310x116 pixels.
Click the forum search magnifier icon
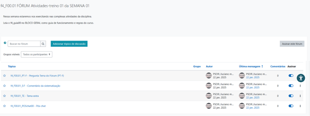43,44
